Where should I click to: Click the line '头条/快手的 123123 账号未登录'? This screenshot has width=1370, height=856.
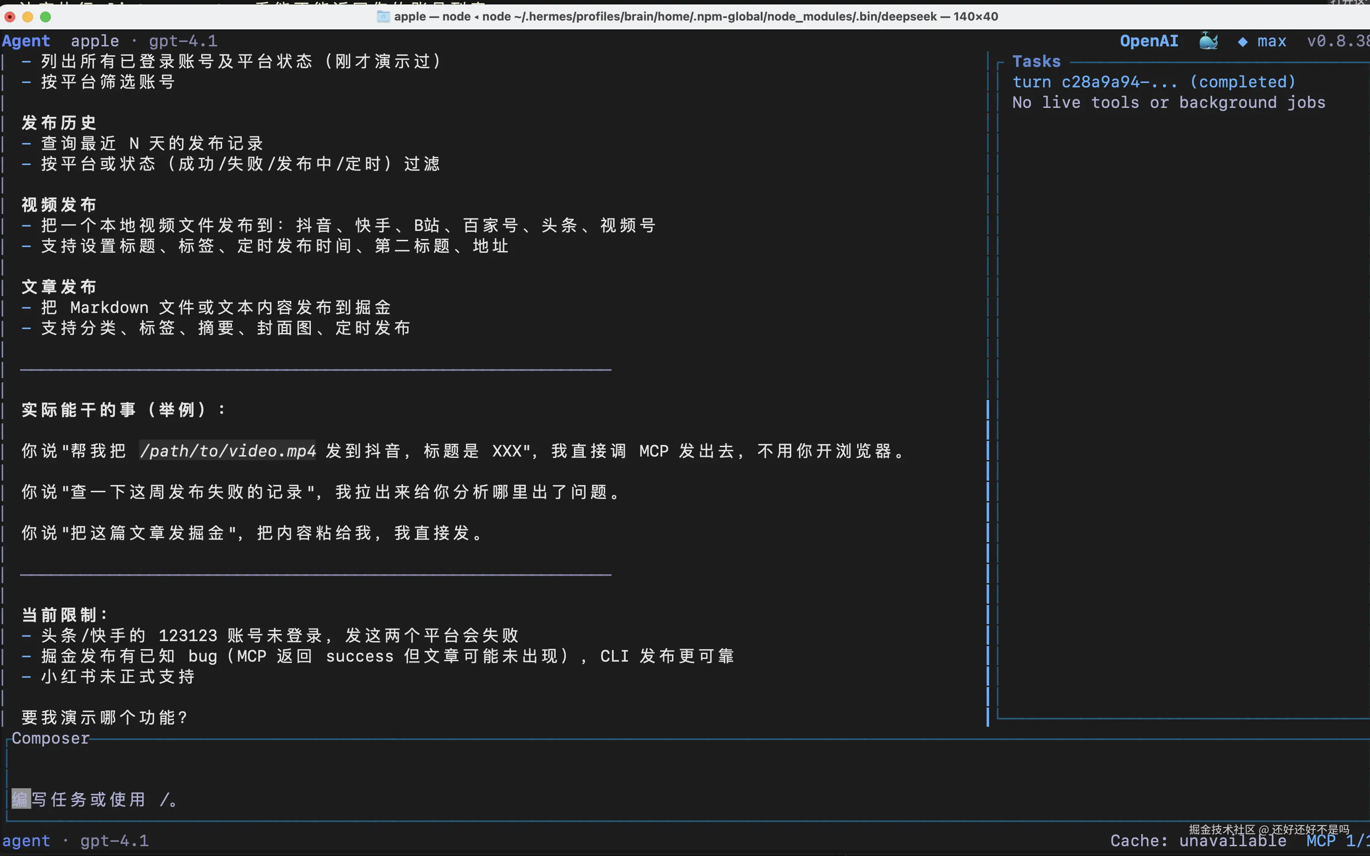270,636
